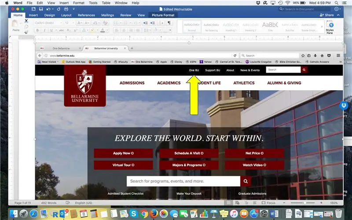Save the document via title bar icon
Viewport: 352px width, 220px height.
[x=41, y=9]
